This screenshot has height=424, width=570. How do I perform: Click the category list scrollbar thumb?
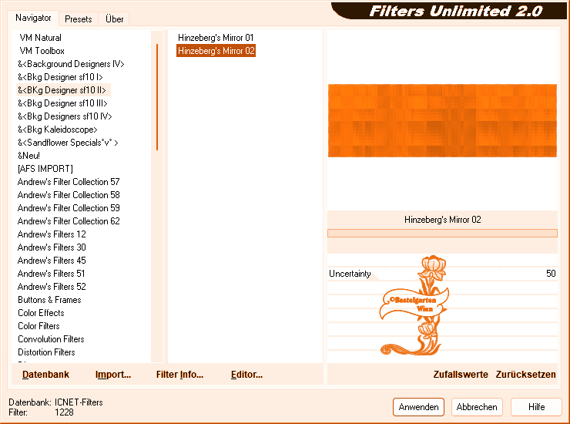(157, 97)
